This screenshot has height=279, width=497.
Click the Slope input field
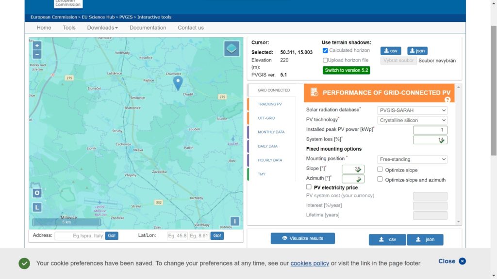(353, 169)
